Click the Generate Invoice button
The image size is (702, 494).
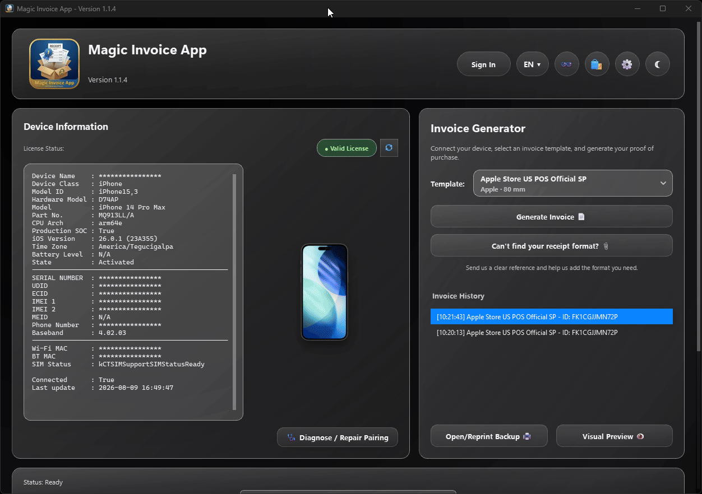[x=551, y=216]
